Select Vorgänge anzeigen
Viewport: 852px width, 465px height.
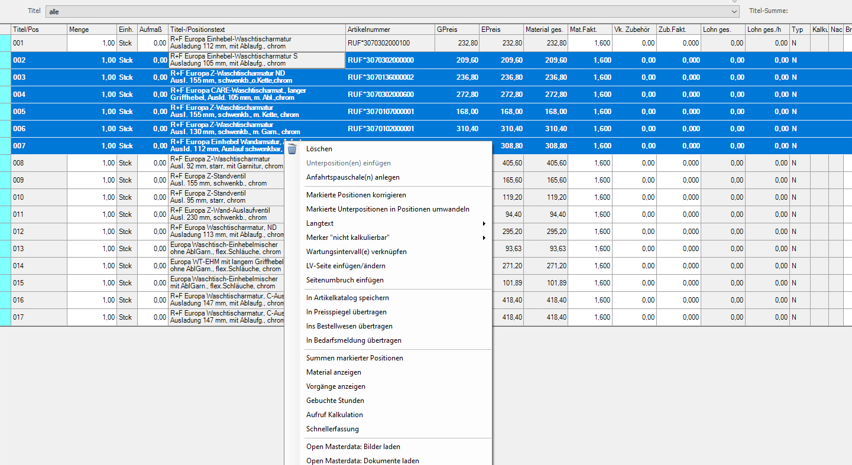click(x=336, y=386)
